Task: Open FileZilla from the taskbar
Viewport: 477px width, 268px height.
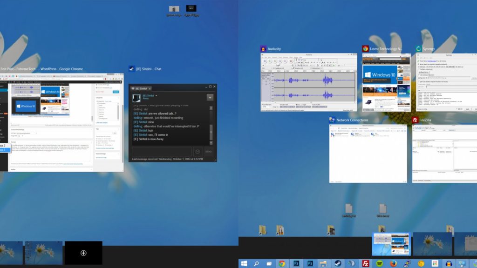Action: [x=365, y=263]
